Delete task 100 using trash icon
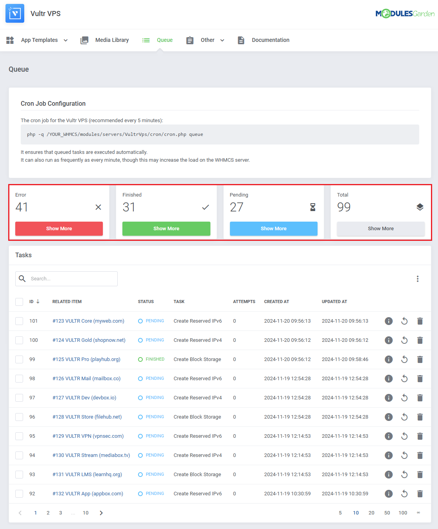This screenshot has height=529, width=438. click(420, 340)
